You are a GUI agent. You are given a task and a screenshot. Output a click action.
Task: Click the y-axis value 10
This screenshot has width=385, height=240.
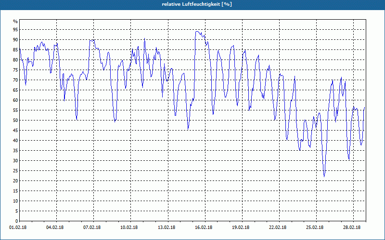click(15, 201)
